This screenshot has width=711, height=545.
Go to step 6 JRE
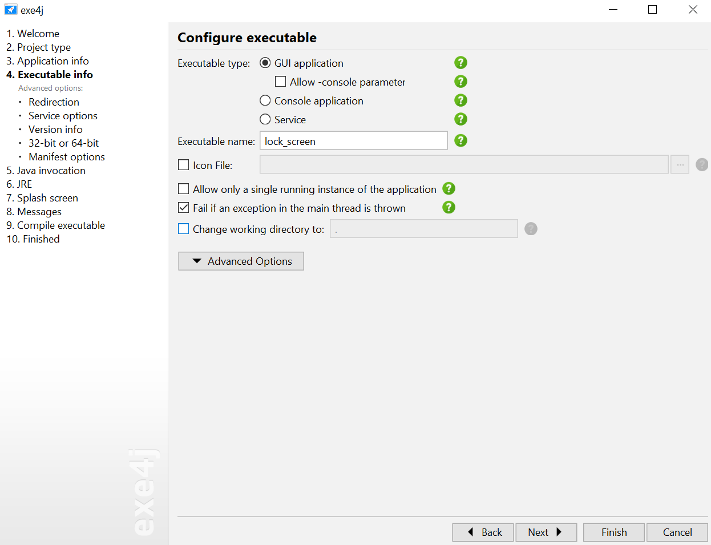(x=19, y=184)
